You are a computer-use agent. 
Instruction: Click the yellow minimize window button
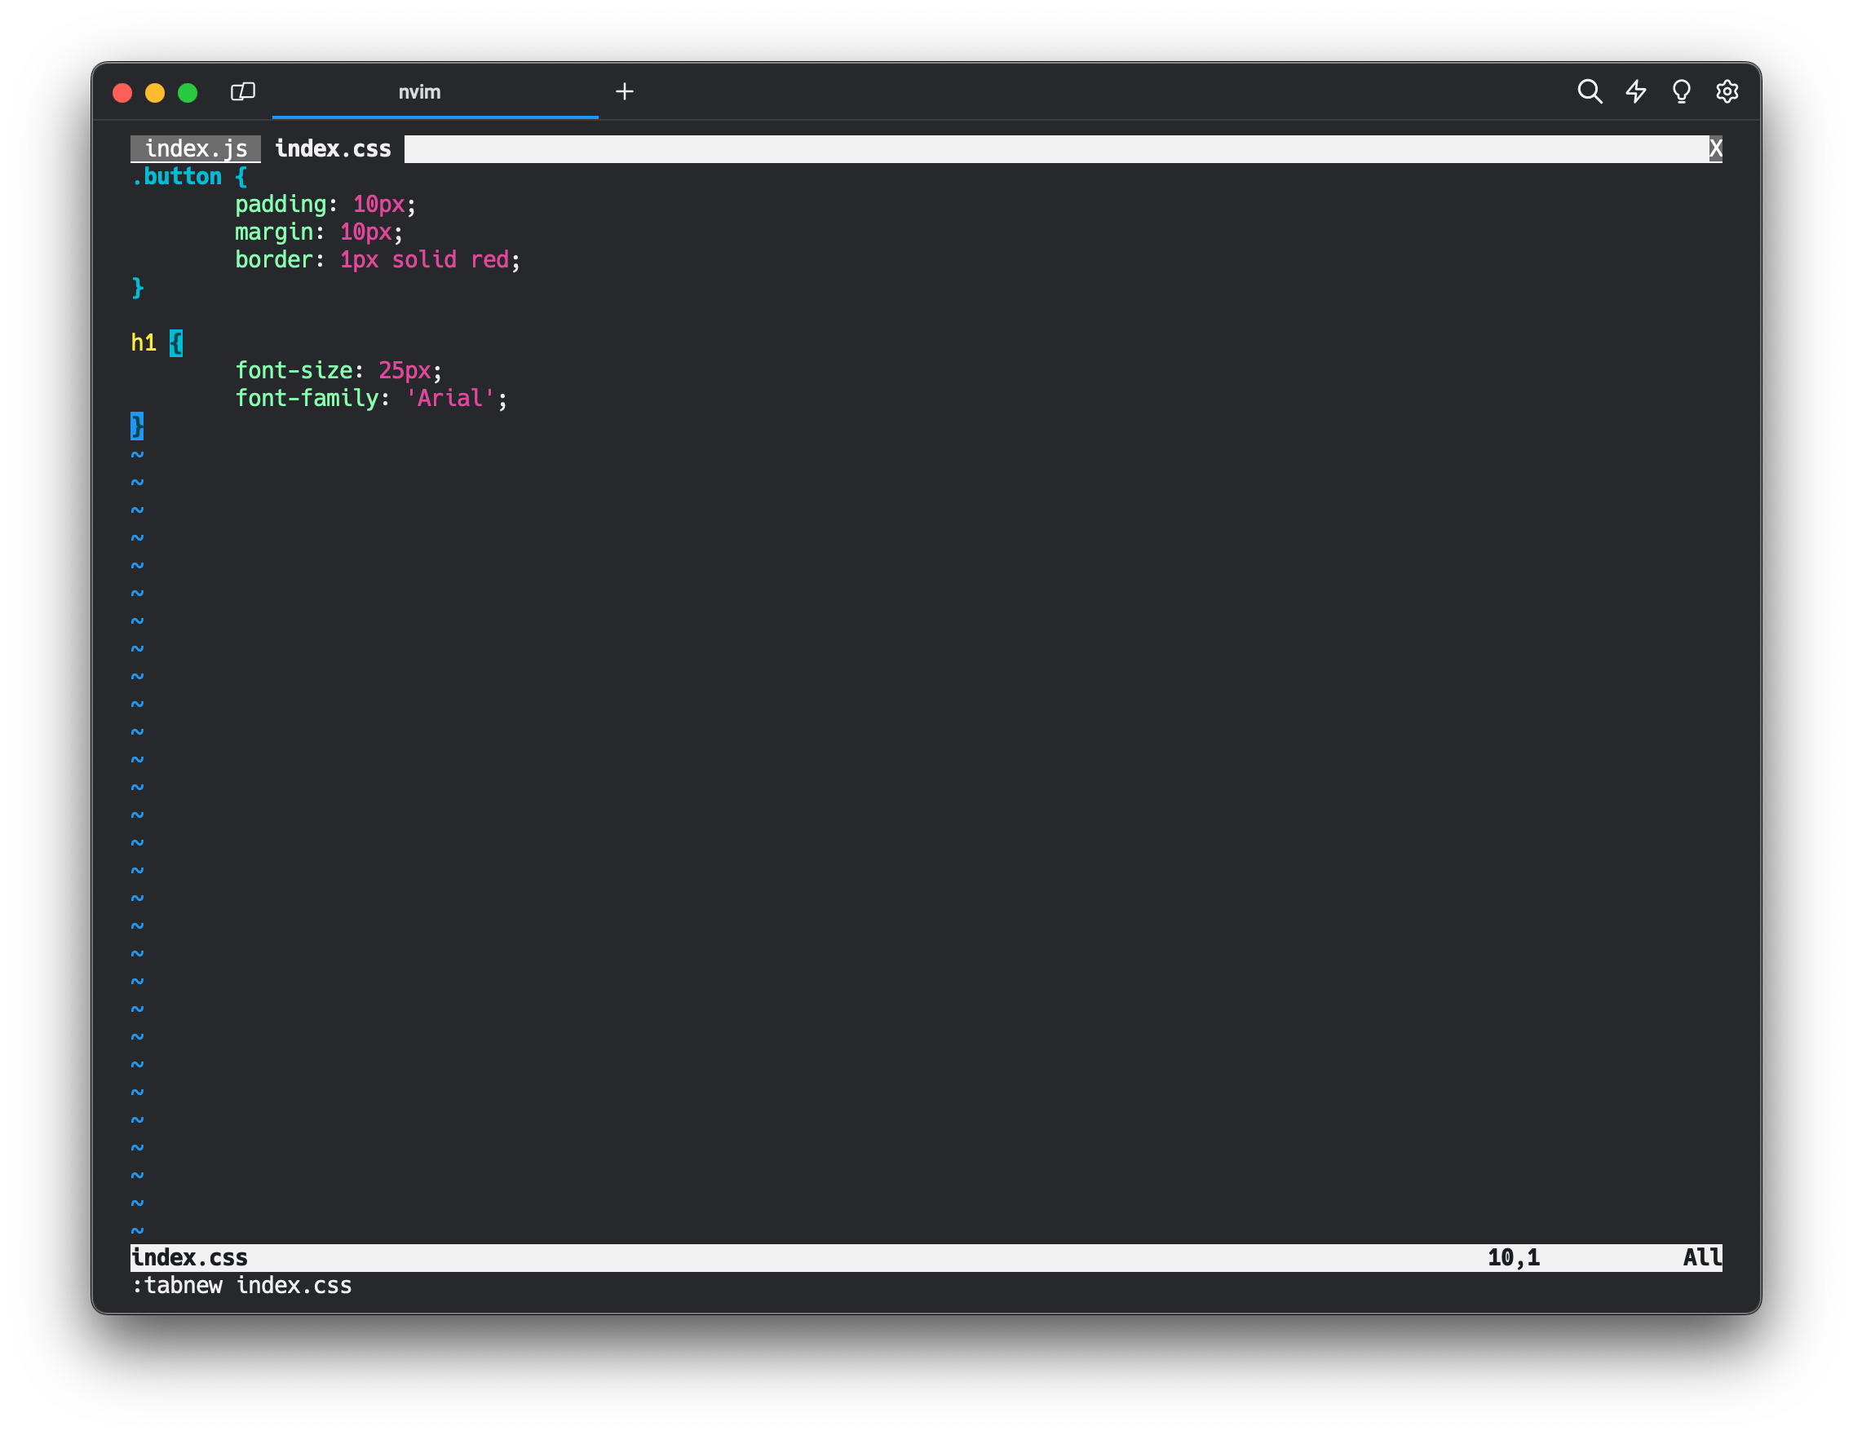[x=155, y=92]
